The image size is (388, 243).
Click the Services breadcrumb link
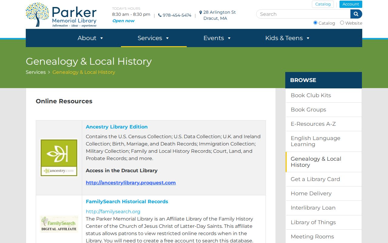(x=36, y=72)
